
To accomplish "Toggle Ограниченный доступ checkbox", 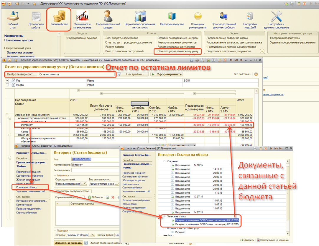I will point(83,197).
